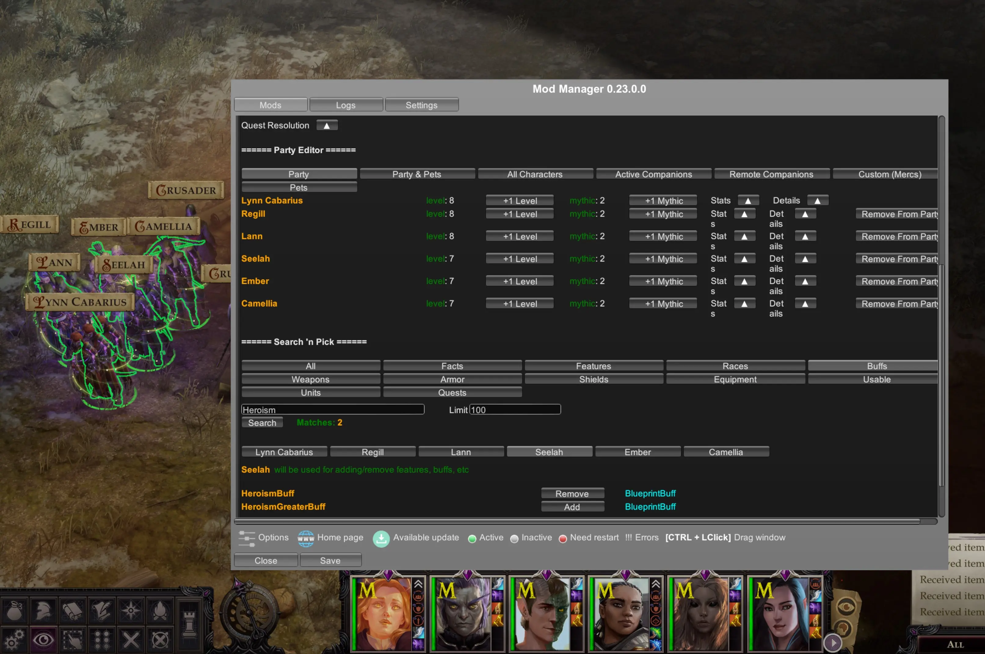Open the spellbook icon
The height and width of the screenshot is (654, 985).
click(73, 611)
